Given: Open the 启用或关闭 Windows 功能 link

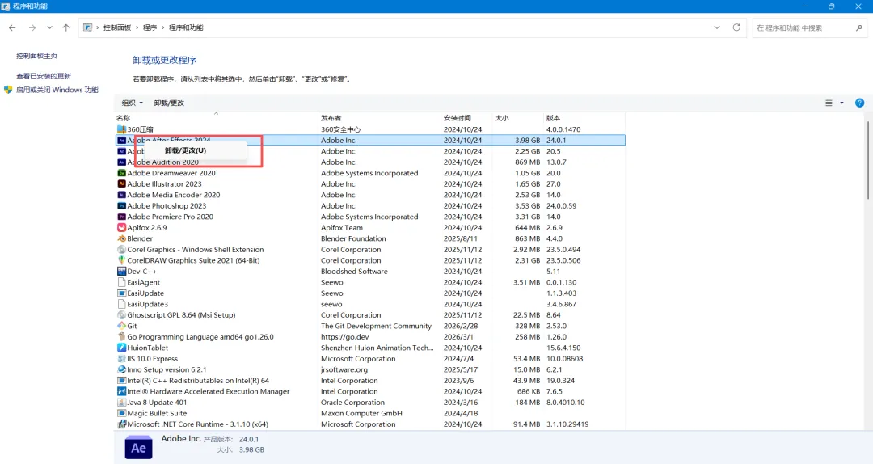Looking at the screenshot, I should tap(57, 90).
